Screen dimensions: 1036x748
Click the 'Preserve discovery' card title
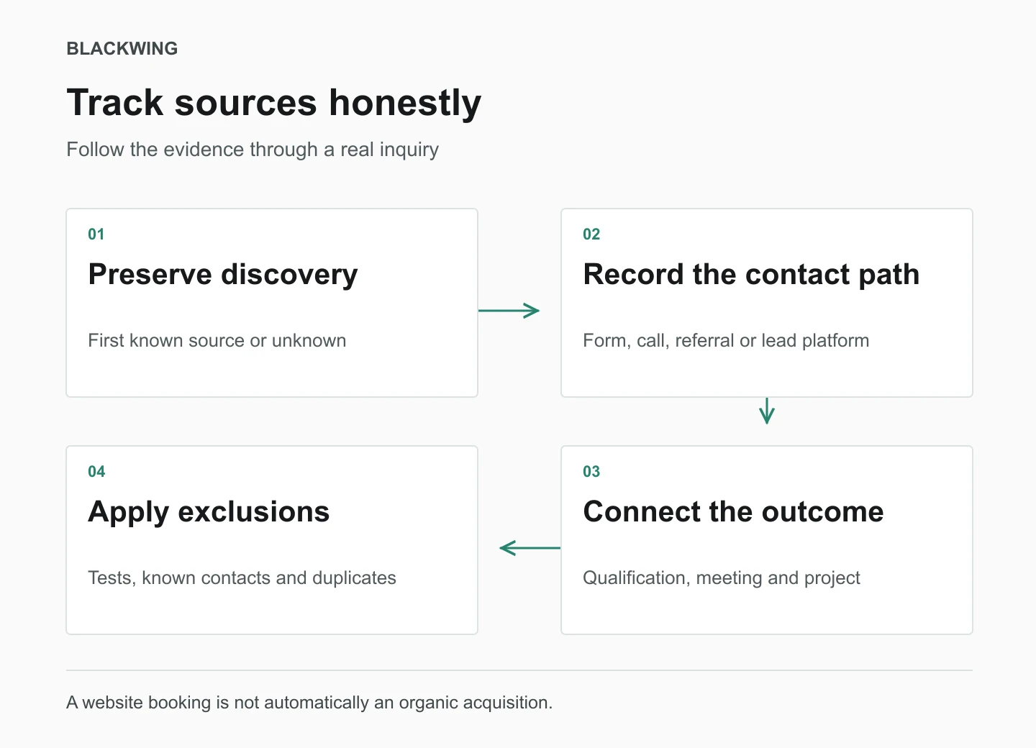click(x=223, y=275)
